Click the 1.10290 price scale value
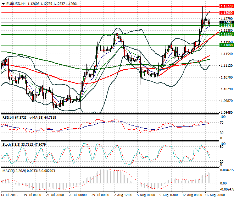Screen dimensions: 234x199 click(227, 89)
